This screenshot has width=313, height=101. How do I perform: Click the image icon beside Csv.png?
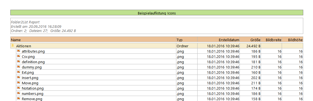[18, 56]
